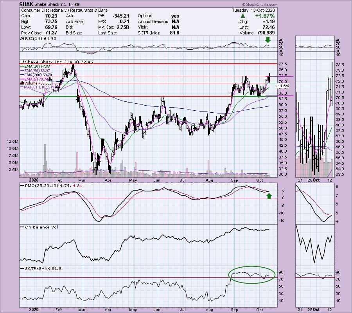This screenshot has height=313, width=352.
Task: Click the 'EMA(200) 59.70' legend entry
Action: (x=38, y=75)
